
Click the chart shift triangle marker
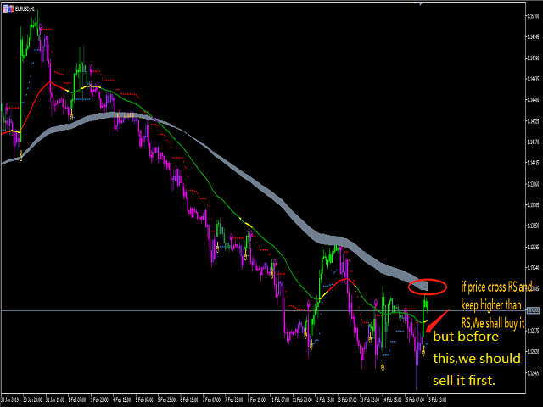(421, 3)
